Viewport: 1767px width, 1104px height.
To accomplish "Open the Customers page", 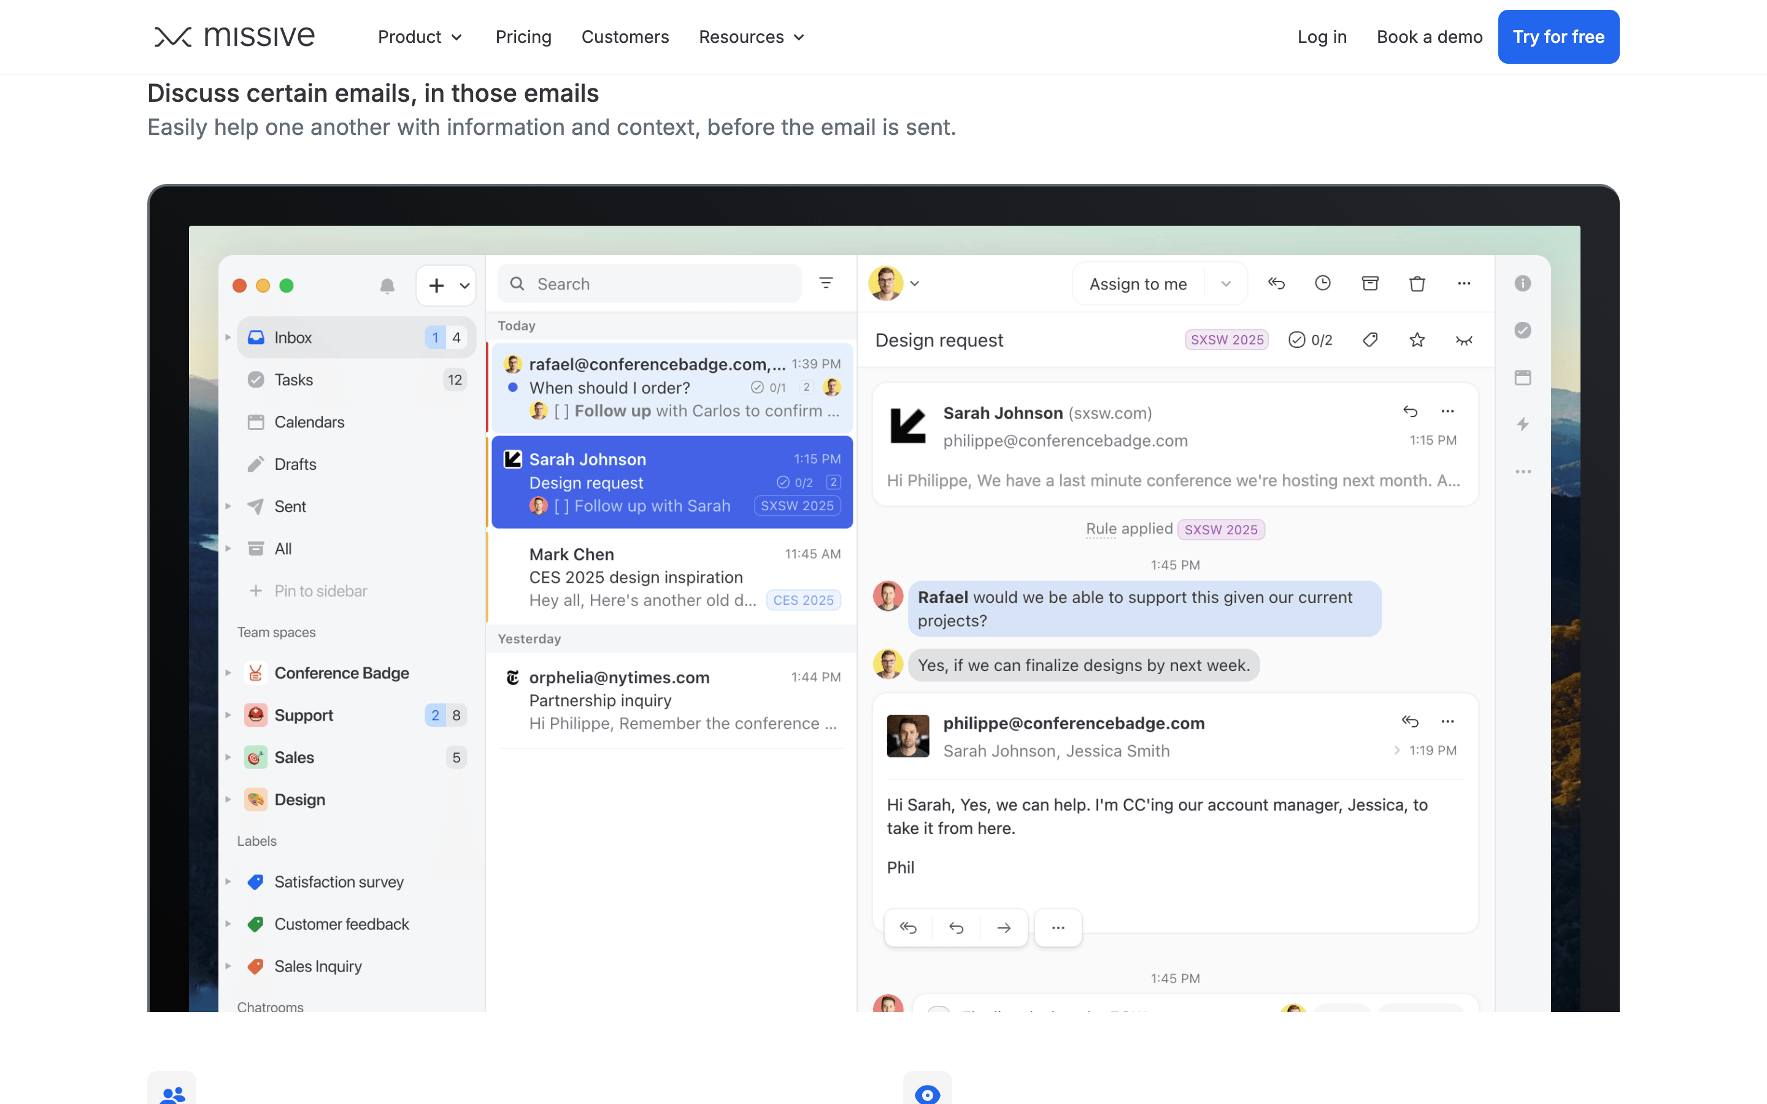I will 625,37.
